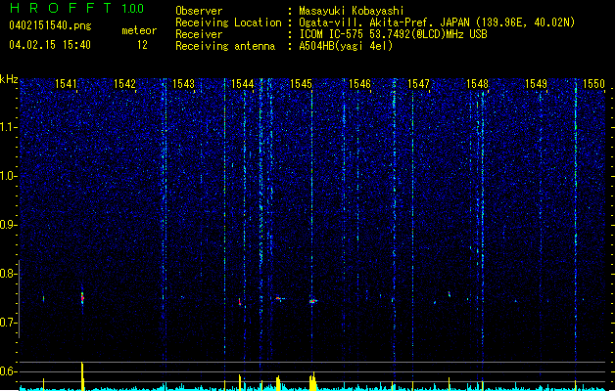This screenshot has width=616, height=391.
Task: Click the date stamp 04.02.15 15:40
Action: [50, 45]
